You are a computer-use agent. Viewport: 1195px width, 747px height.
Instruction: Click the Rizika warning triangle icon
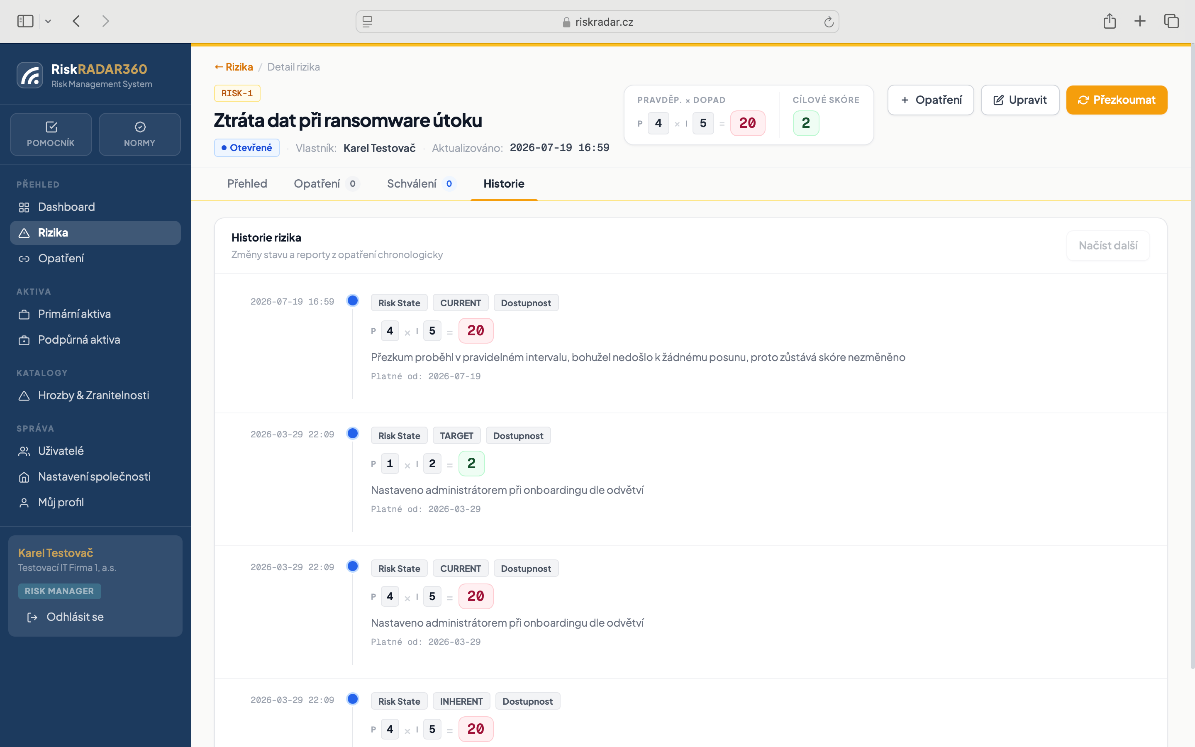[x=24, y=233]
